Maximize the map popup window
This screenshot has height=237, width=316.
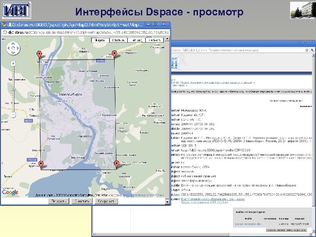point(155,24)
